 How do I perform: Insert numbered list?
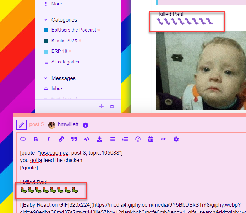pos(125,139)
